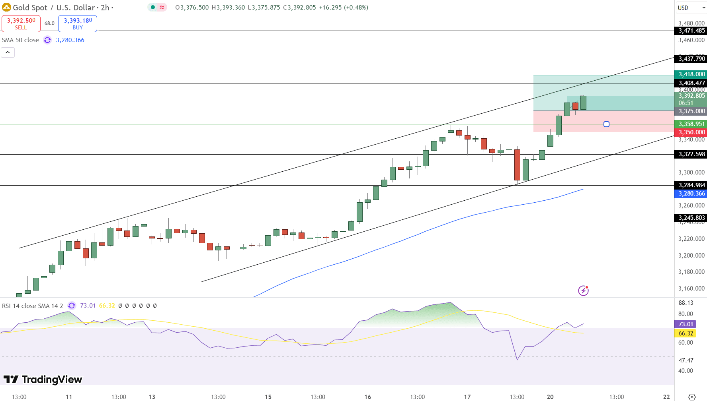Click the Gold Spot symbol logo icon
This screenshot has height=401, width=707.
(x=6, y=7)
